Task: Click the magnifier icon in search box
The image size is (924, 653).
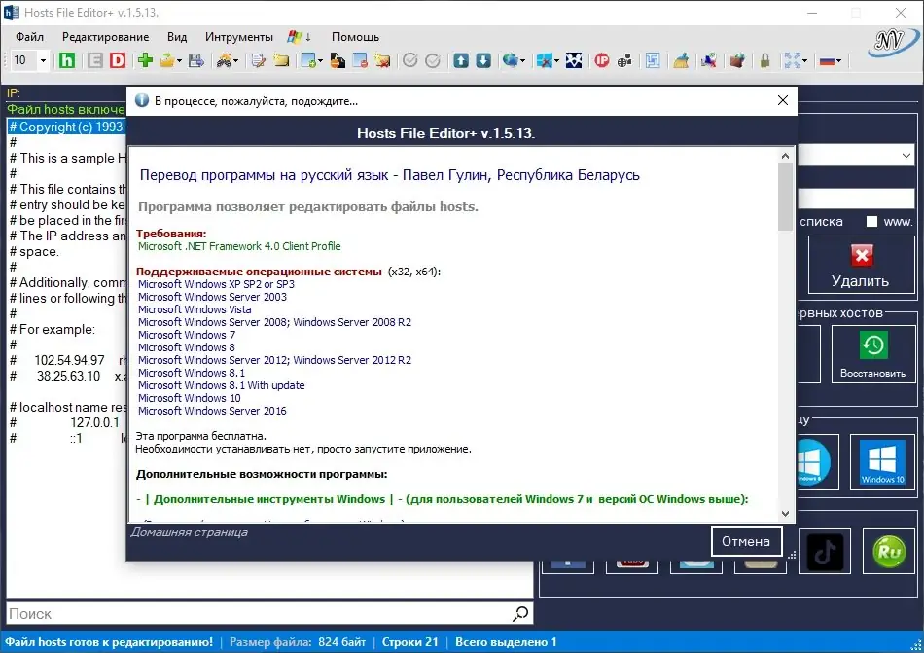Action: (520, 613)
